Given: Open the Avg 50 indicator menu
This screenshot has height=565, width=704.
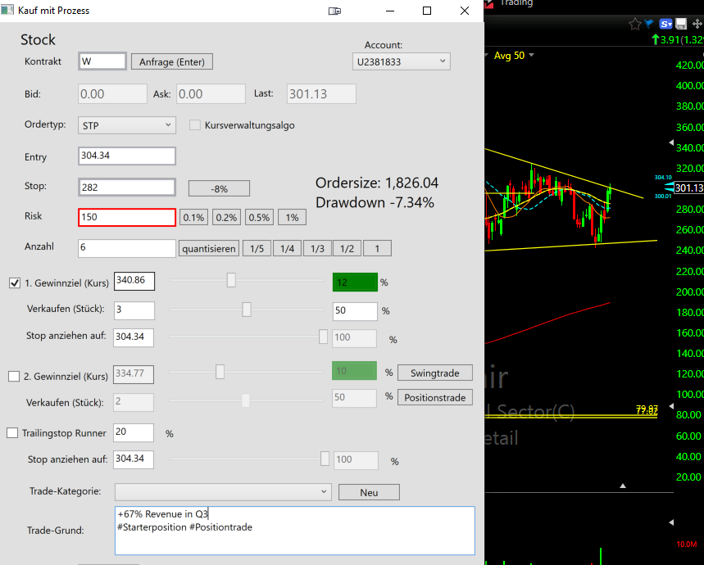Looking at the screenshot, I should tap(514, 56).
